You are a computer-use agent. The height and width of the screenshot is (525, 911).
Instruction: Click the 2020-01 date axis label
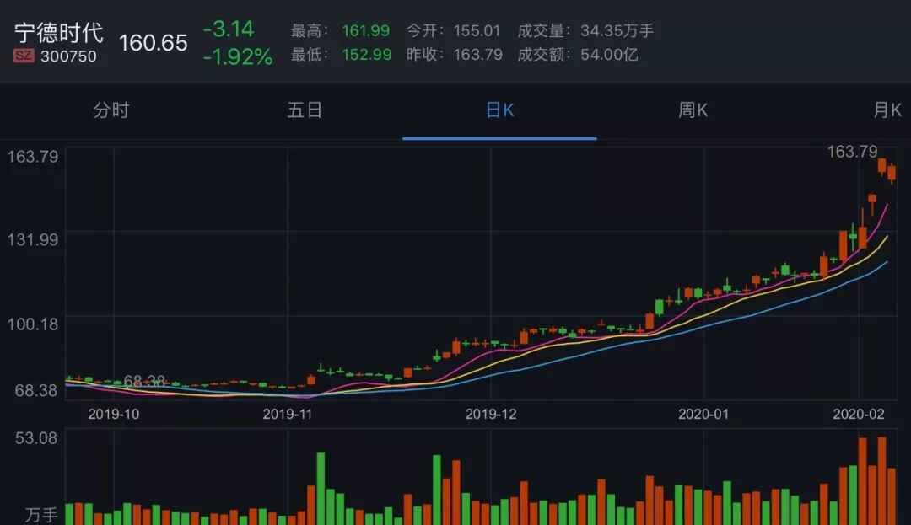[x=703, y=415]
